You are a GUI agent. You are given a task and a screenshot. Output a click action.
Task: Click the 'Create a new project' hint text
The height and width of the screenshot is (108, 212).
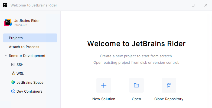click(136, 56)
